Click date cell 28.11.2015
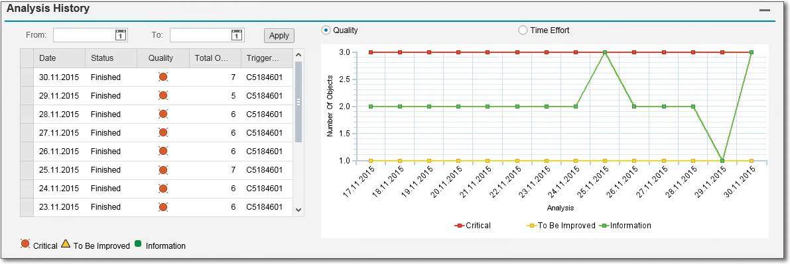 click(59, 114)
